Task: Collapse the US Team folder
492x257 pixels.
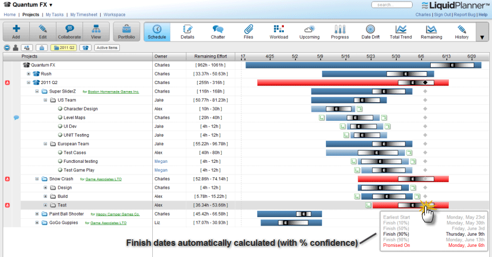Action: (45, 100)
